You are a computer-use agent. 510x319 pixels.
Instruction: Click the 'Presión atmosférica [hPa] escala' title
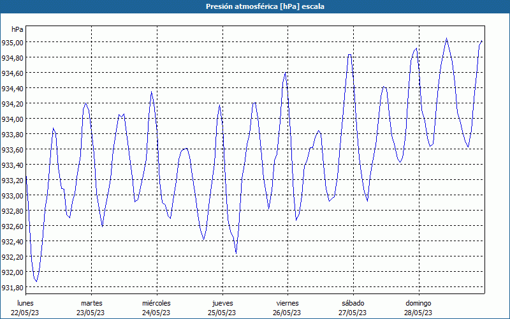click(265, 6)
